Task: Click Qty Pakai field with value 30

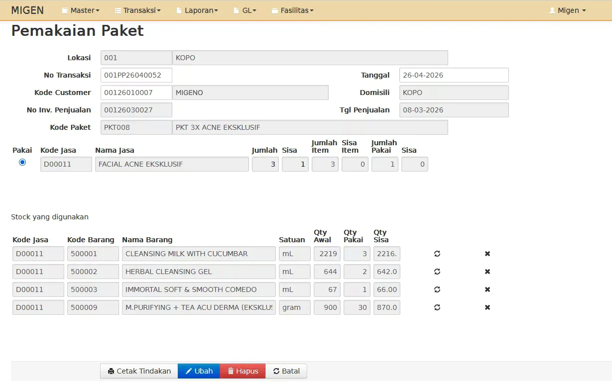Action: click(357, 307)
